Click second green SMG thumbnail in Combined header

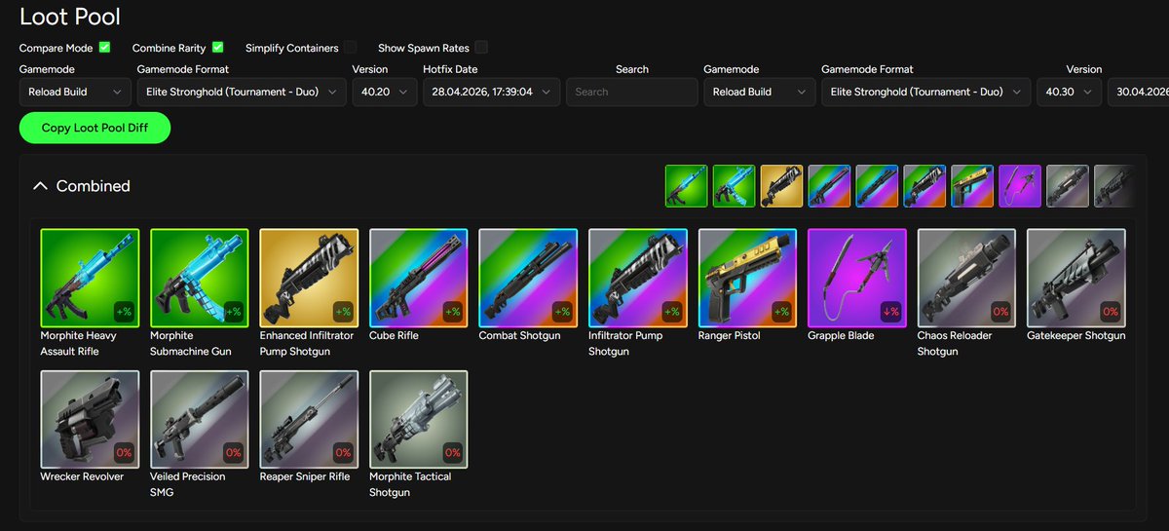[734, 185]
